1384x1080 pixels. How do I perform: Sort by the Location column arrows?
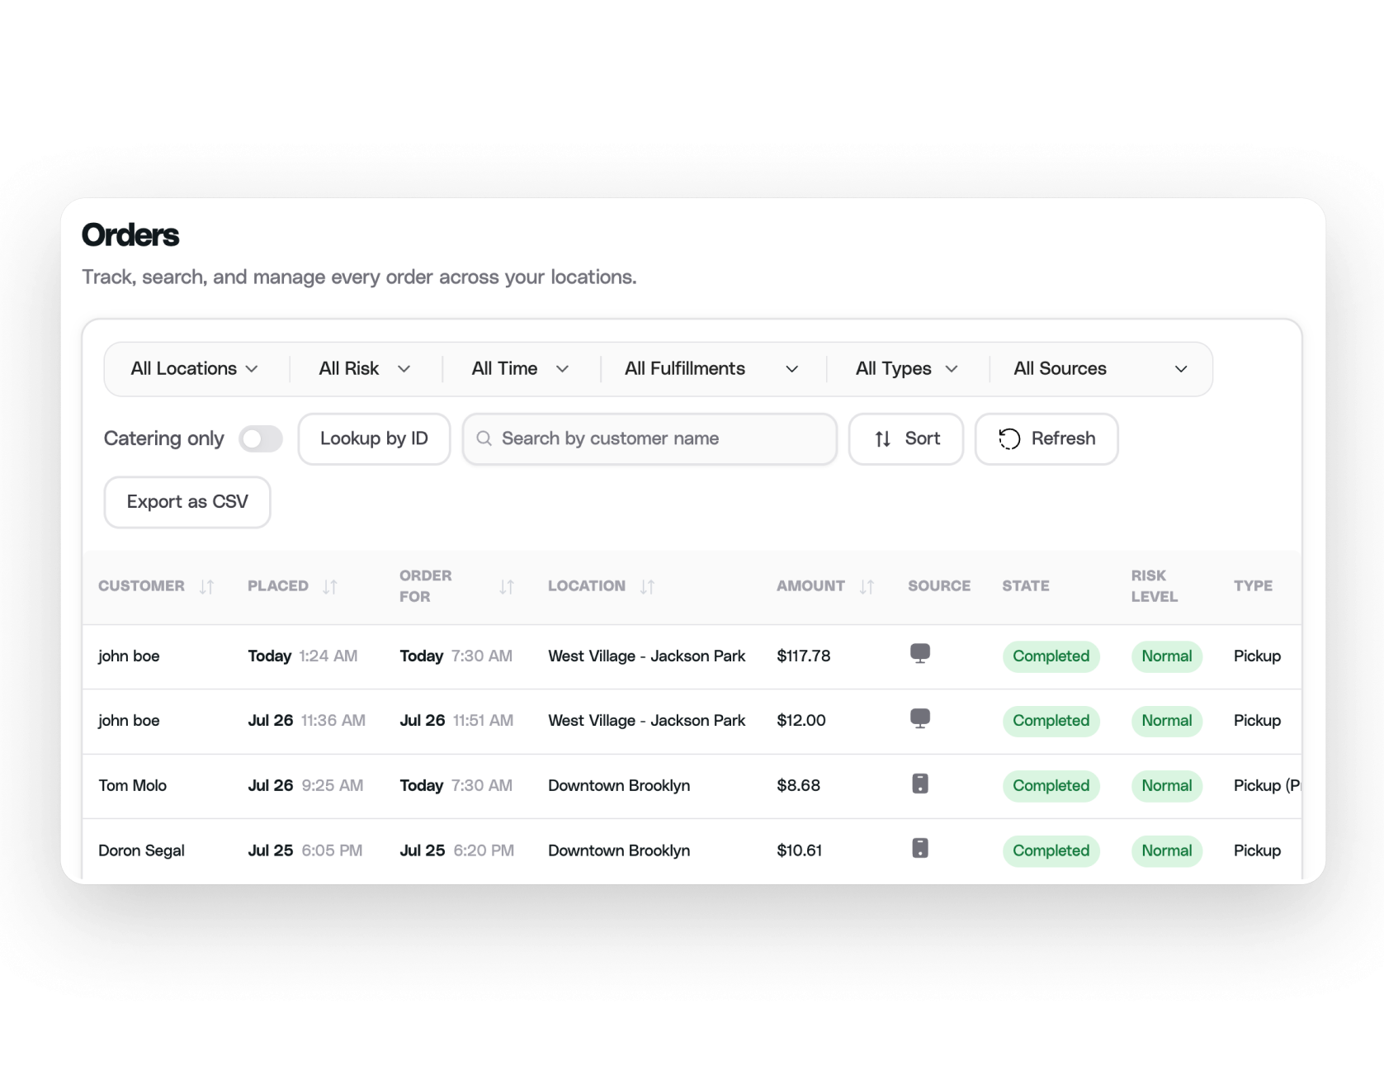[648, 586]
